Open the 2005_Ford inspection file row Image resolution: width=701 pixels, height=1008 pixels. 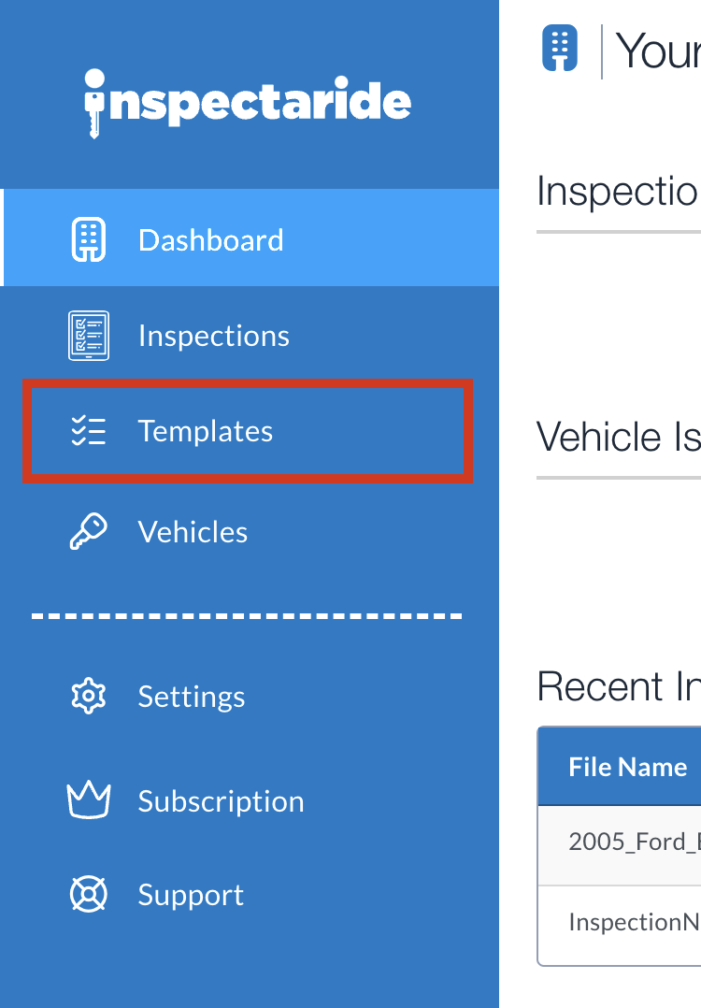[x=634, y=841]
